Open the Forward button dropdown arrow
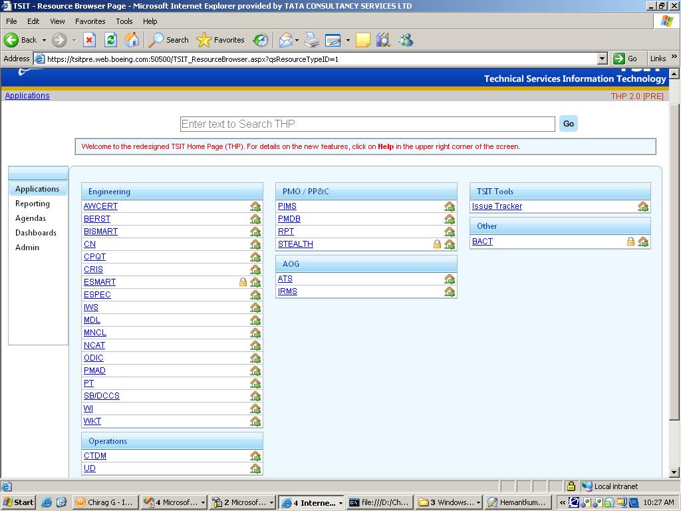The width and height of the screenshot is (681, 511). [74, 40]
